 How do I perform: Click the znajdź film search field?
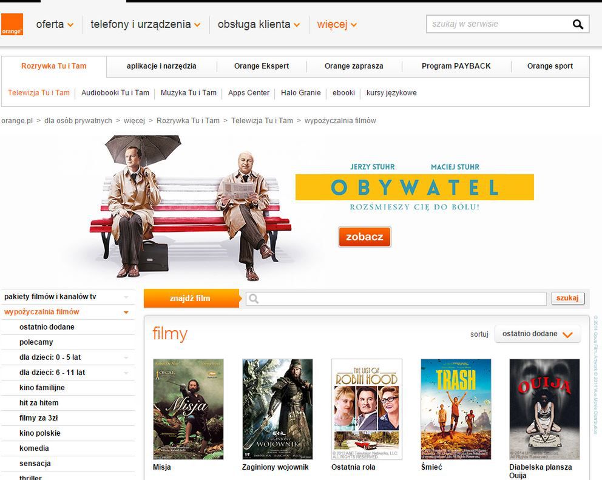(x=396, y=299)
